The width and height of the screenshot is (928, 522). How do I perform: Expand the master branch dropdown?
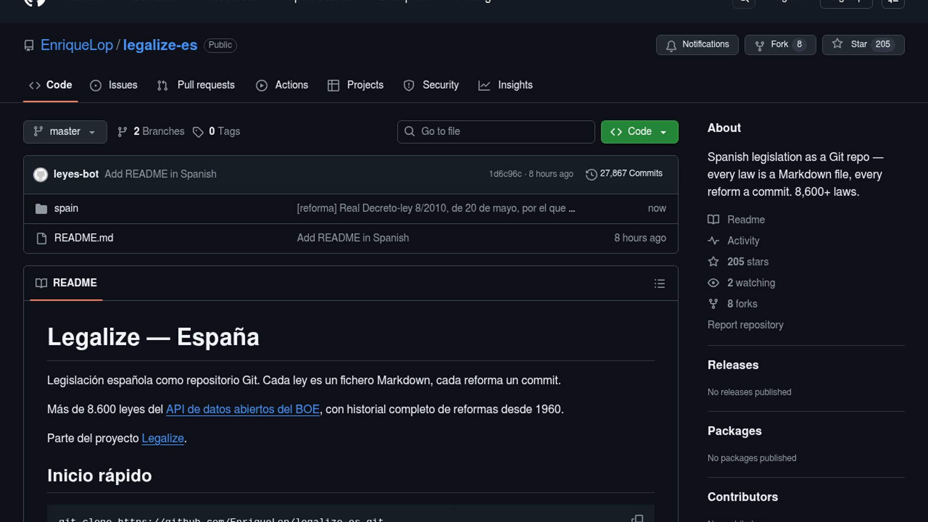(65, 131)
